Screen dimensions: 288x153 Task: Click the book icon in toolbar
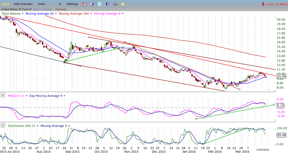[x=92, y=4]
